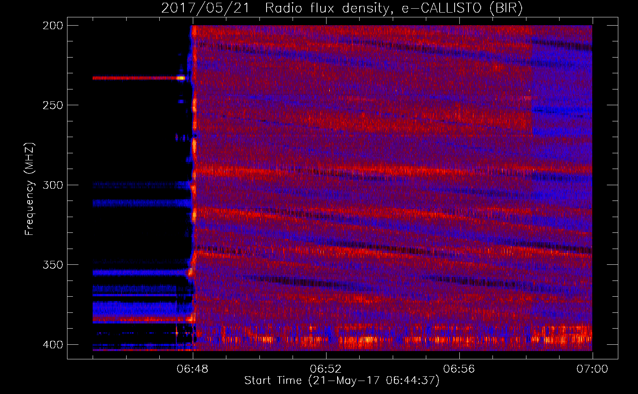Click the 06:56 time tick label
The width and height of the screenshot is (638, 394).
point(459,369)
